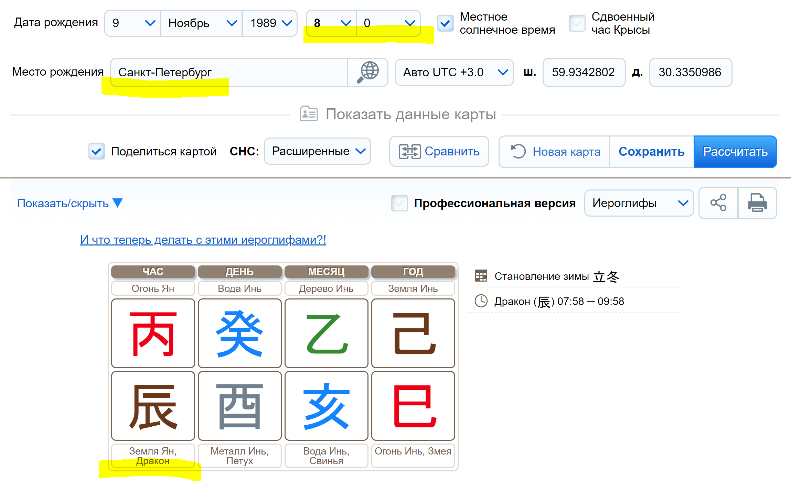Expand the Иероглифы display dropdown
This screenshot has height=481, width=791.
click(x=639, y=203)
